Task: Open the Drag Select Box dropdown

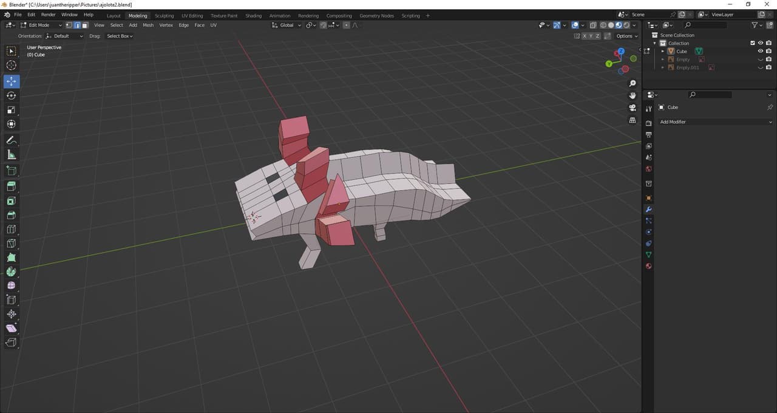Action: click(119, 36)
